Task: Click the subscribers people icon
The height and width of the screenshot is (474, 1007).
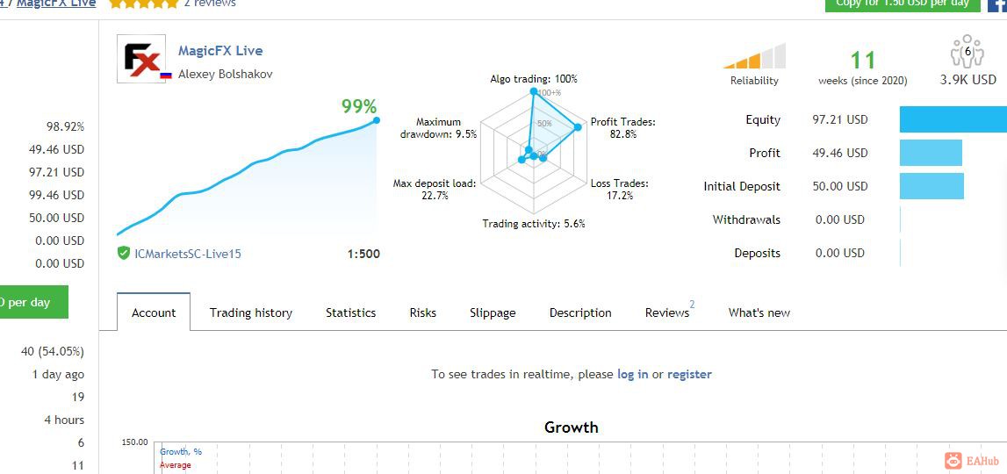Action: (x=967, y=52)
